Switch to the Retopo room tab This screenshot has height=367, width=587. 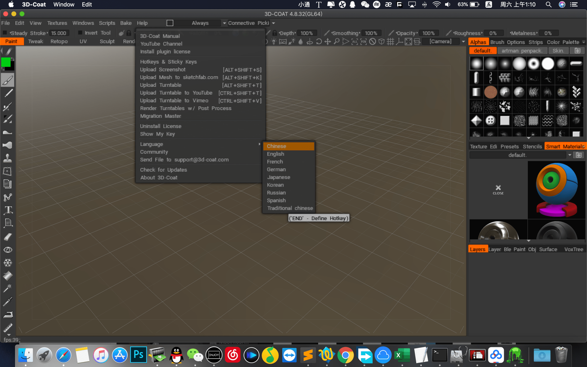[x=59, y=42]
